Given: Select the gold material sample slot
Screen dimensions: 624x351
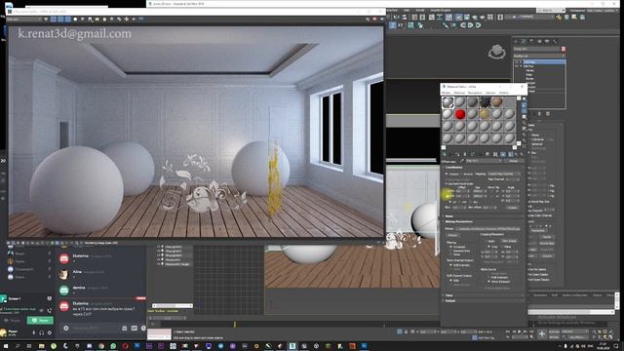Looking at the screenshot, I should (485, 115).
